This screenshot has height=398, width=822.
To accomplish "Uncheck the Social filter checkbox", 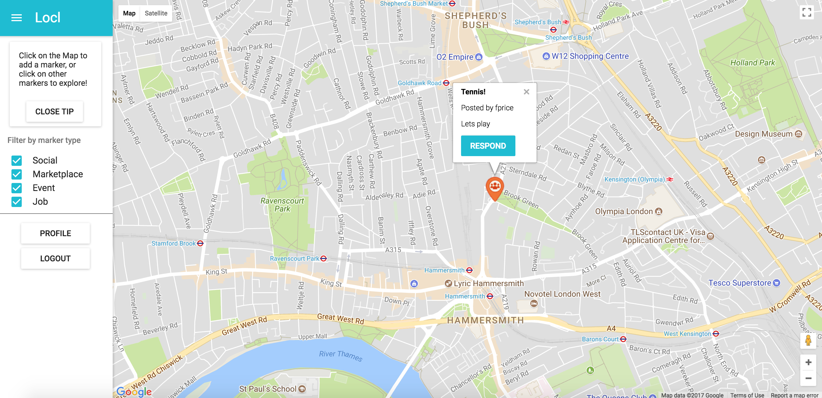I will (x=17, y=160).
